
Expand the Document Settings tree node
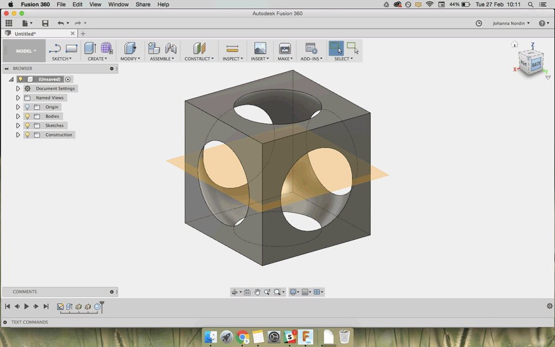click(18, 88)
